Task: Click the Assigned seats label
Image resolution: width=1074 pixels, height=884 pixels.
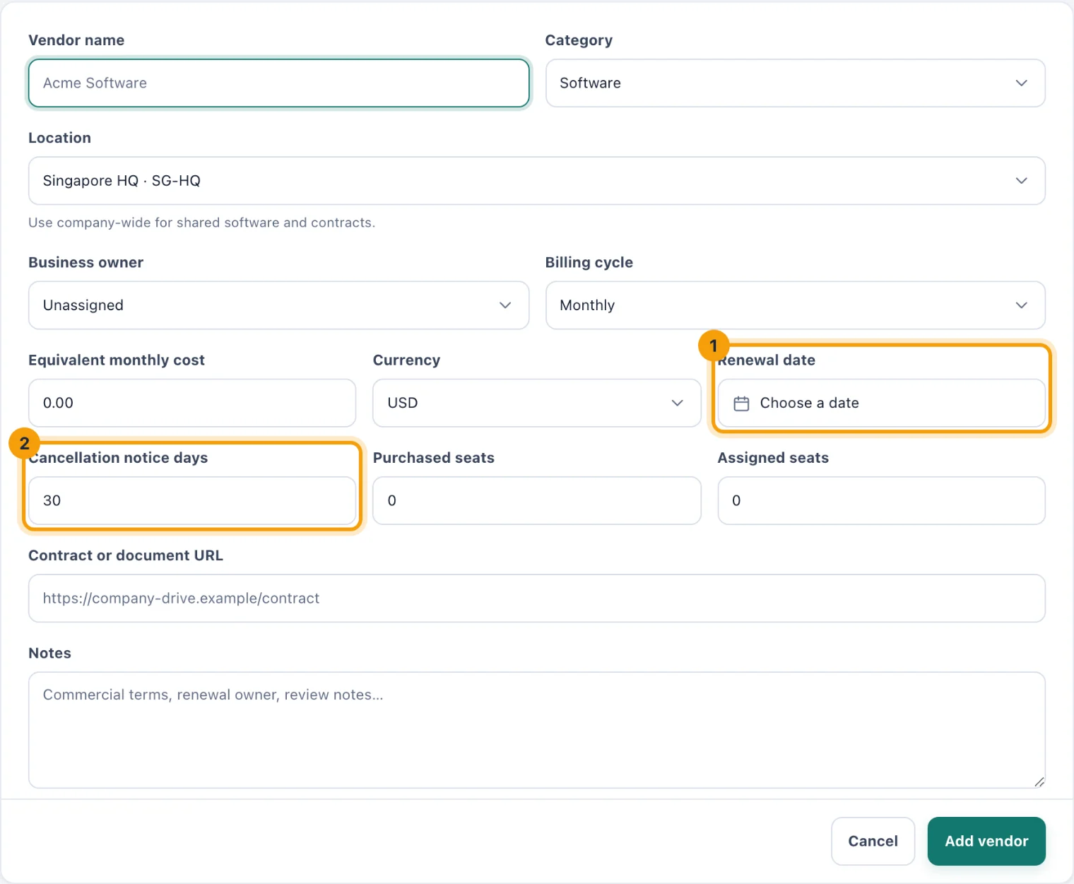Action: (x=773, y=458)
